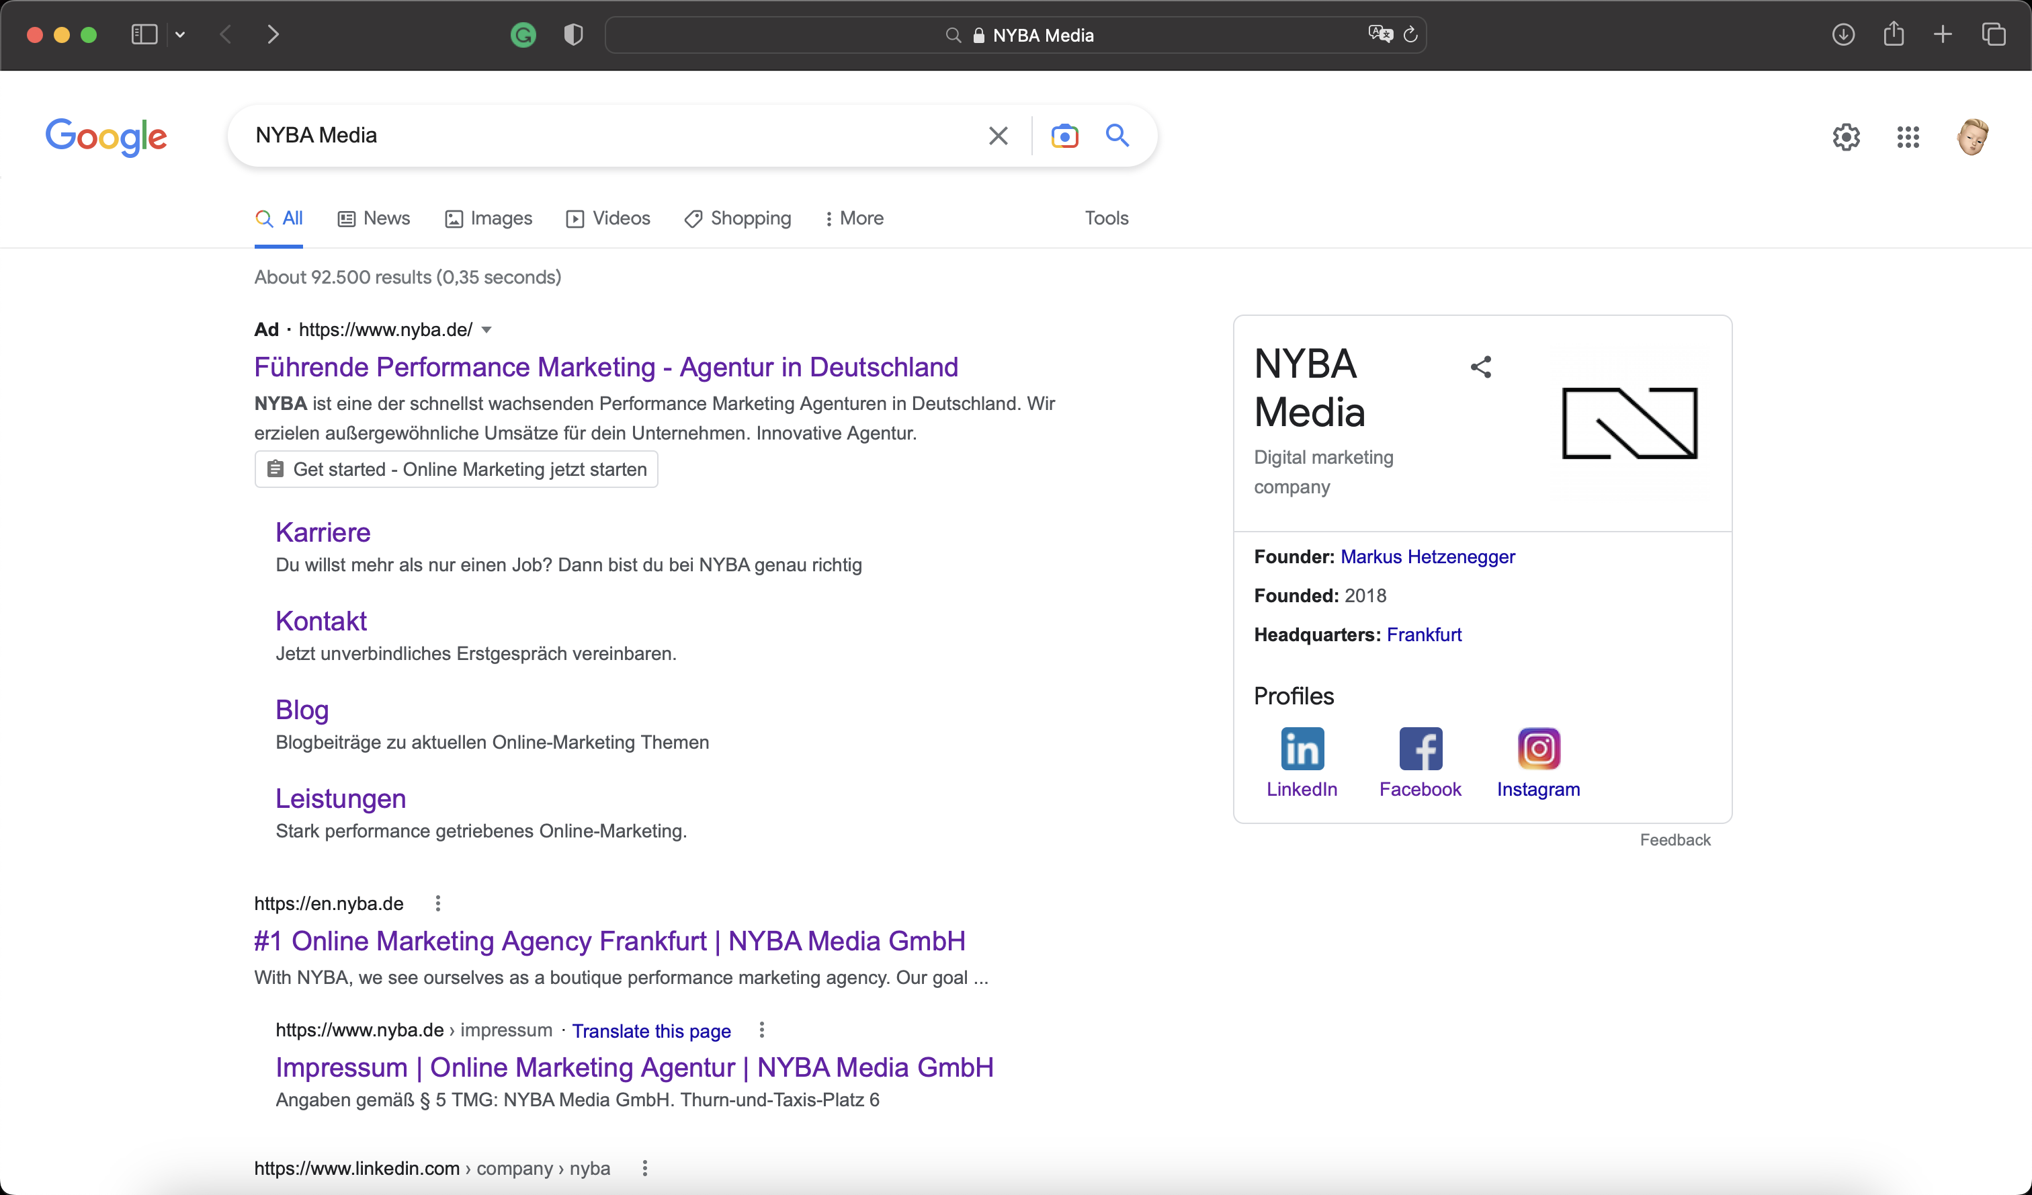Open the Kontakt sitelink
Viewport: 2032px width, 1195px height.
tap(321, 621)
